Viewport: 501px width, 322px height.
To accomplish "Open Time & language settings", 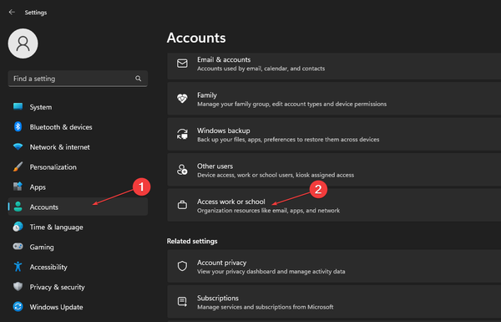I will [x=78, y=227].
